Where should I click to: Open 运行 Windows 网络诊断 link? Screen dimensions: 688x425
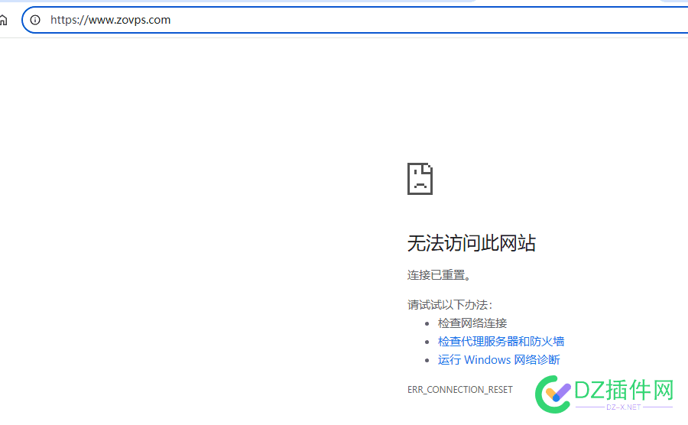pyautogui.click(x=498, y=360)
